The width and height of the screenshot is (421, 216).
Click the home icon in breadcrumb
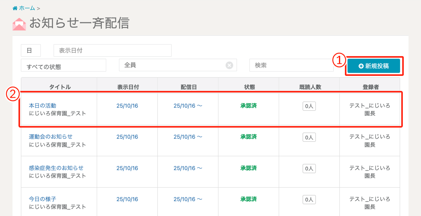[x=15, y=8]
